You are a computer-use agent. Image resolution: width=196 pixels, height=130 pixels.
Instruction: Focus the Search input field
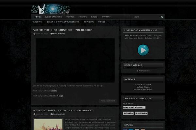(x=146, y=17)
